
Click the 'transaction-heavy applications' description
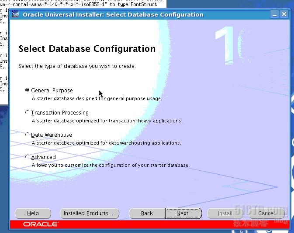(x=107, y=121)
